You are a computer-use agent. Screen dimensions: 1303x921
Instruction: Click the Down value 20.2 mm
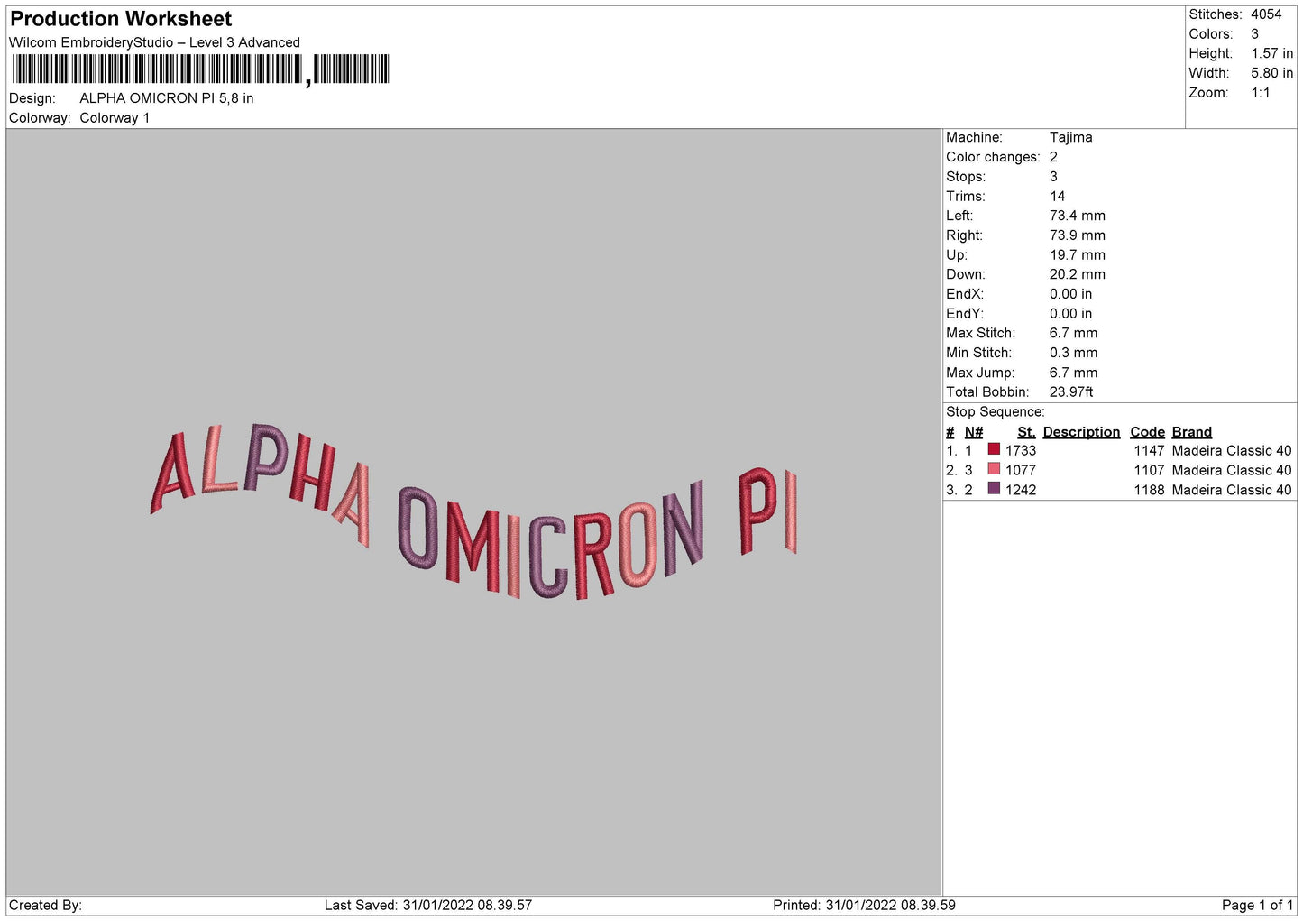(1077, 274)
